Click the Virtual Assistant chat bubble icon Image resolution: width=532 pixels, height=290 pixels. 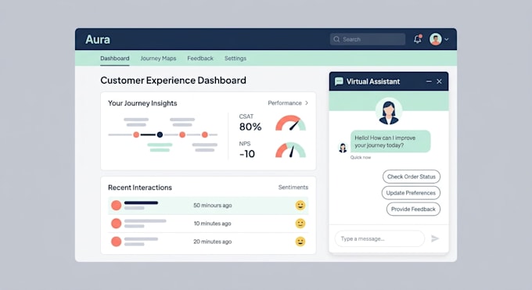(339, 81)
